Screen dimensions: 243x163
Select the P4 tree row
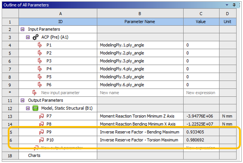[58, 69]
